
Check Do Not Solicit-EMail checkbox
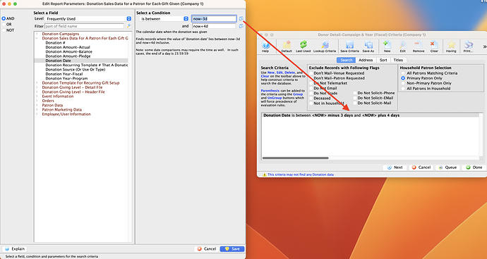click(x=355, y=98)
